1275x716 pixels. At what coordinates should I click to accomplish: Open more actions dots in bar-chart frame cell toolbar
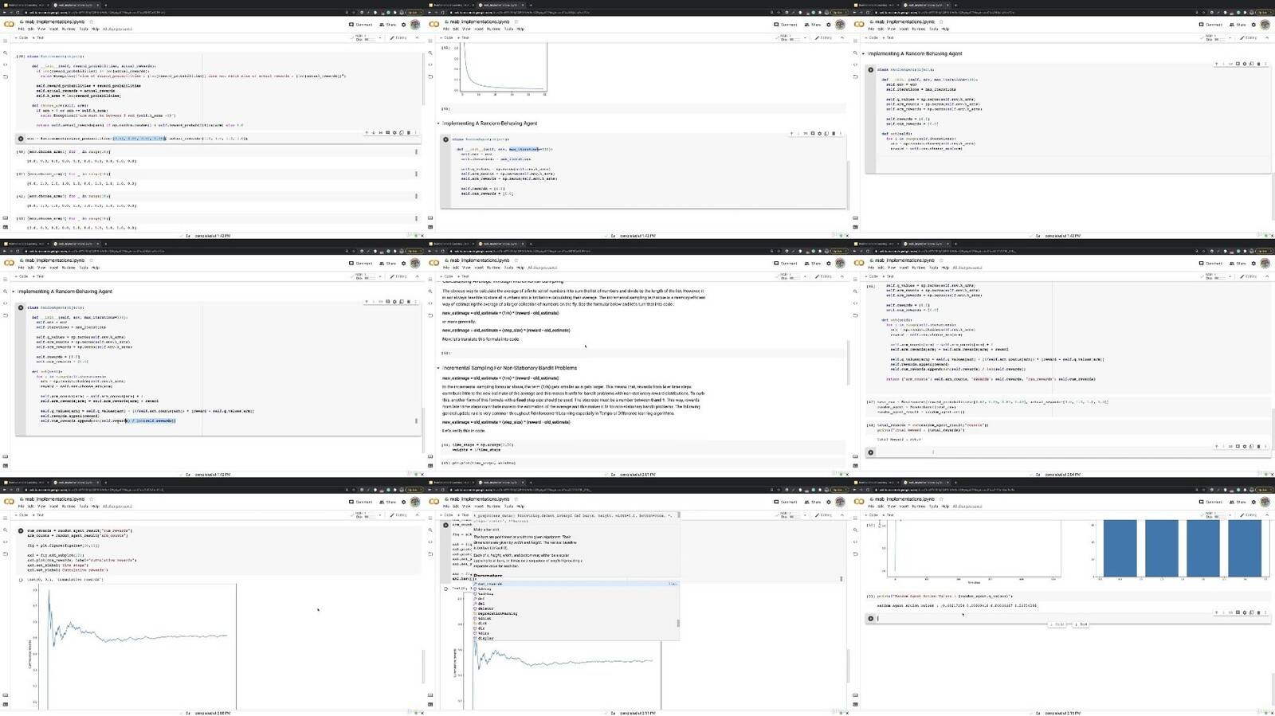click(x=1265, y=612)
